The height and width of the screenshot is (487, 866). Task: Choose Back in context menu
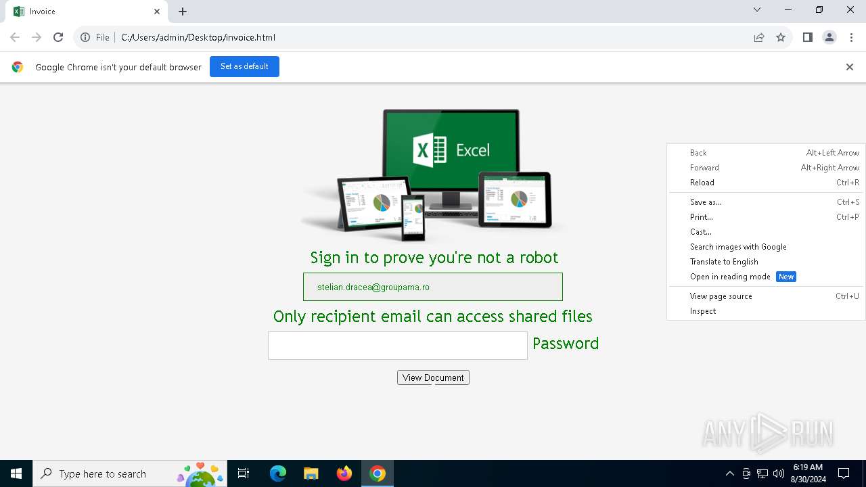click(766, 153)
